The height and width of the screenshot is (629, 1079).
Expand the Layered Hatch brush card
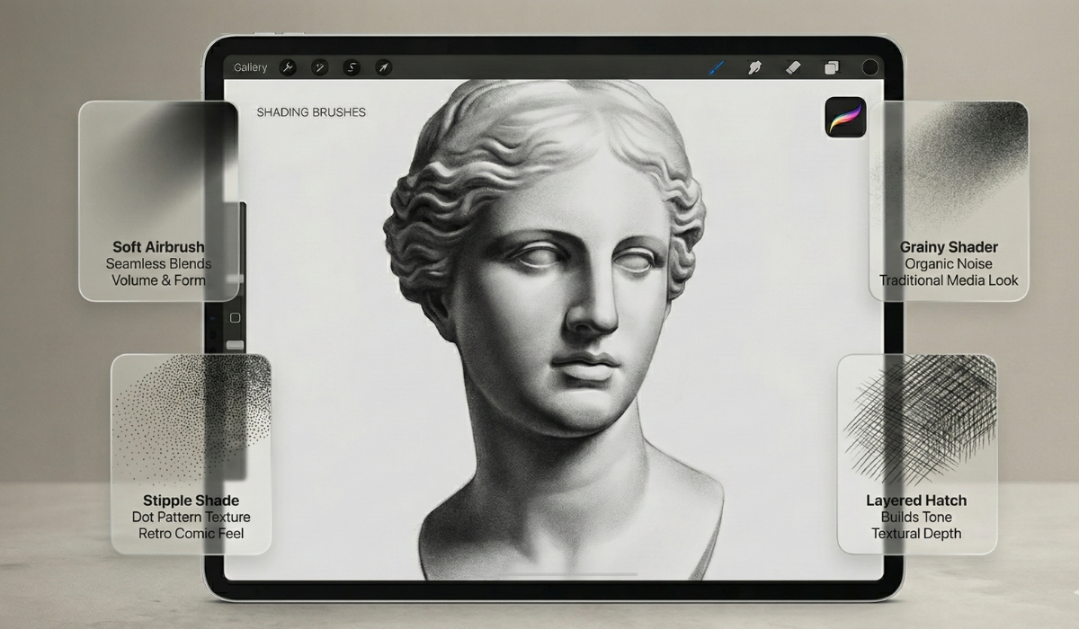click(915, 454)
